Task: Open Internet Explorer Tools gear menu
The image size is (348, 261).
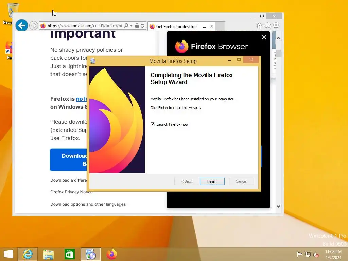Action: (276, 25)
